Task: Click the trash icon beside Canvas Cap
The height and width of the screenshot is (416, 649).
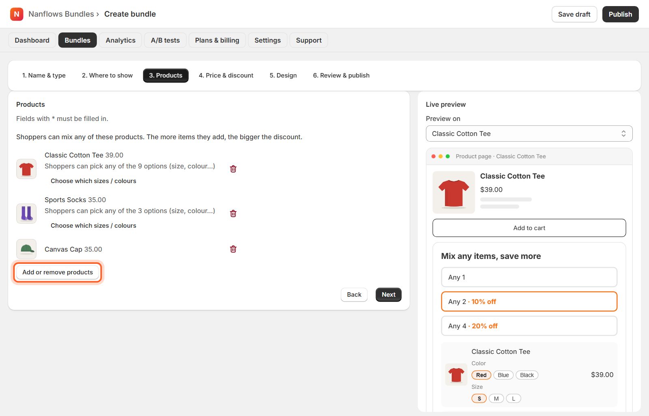Action: coord(233,249)
